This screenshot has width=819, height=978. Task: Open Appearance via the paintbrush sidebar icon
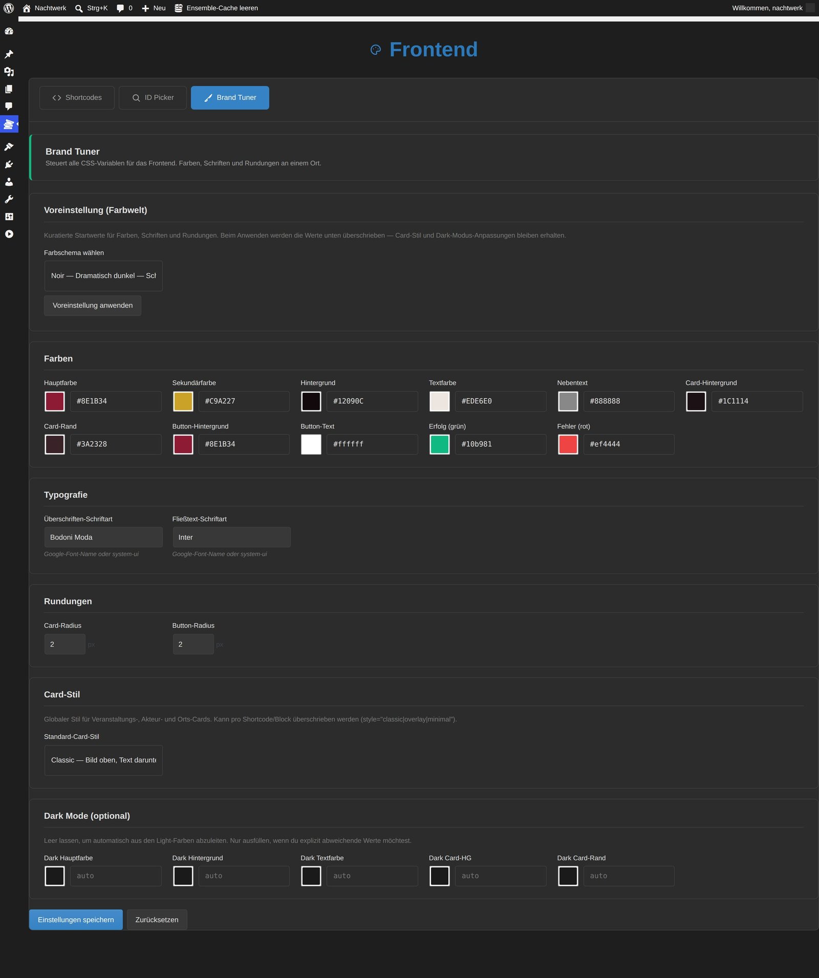click(9, 147)
